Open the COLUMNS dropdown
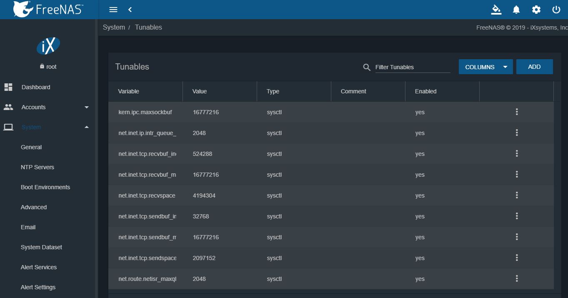The width and height of the screenshot is (568, 298). click(485, 67)
